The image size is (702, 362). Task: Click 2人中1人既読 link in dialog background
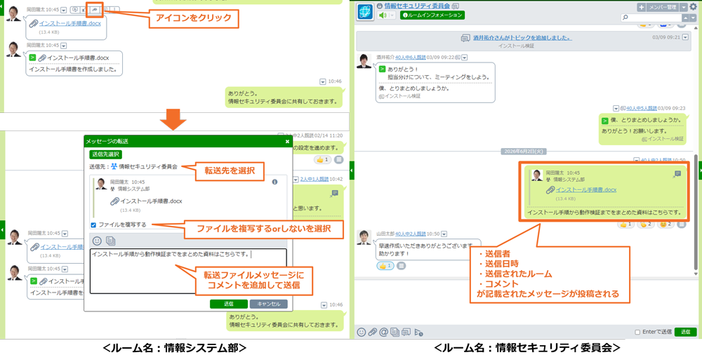tap(313, 179)
